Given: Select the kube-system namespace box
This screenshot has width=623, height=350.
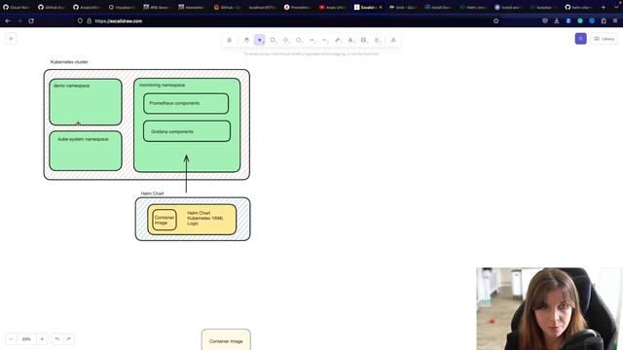Looking at the screenshot, I should (86, 151).
